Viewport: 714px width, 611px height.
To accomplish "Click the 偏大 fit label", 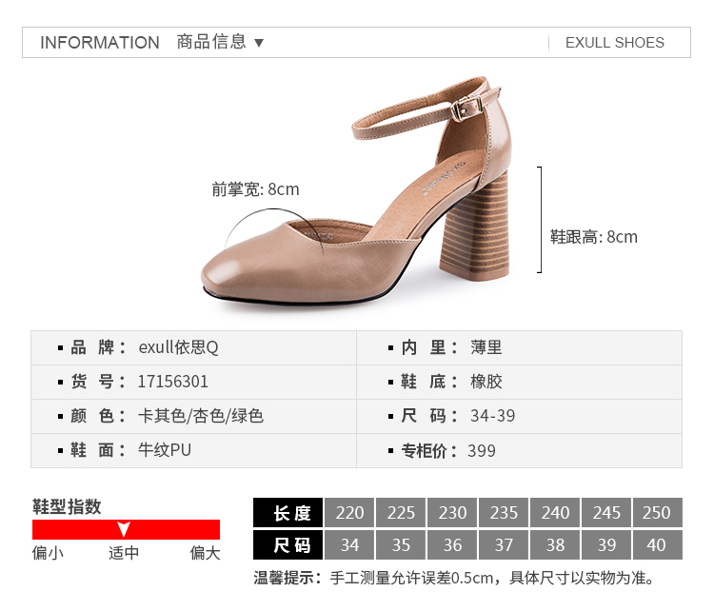I will point(205,553).
